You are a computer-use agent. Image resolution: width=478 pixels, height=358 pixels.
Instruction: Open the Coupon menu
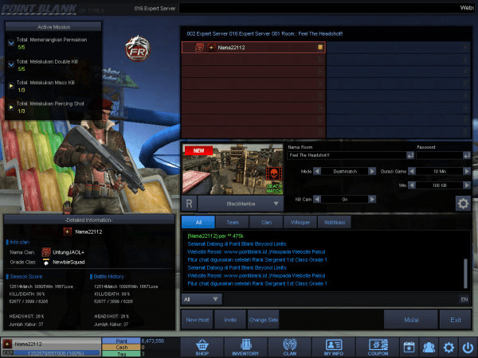(x=378, y=347)
